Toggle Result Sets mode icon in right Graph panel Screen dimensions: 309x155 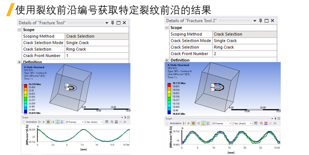pos(208,123)
